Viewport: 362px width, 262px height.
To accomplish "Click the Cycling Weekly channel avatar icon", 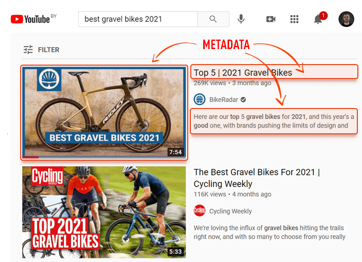I will (200, 210).
